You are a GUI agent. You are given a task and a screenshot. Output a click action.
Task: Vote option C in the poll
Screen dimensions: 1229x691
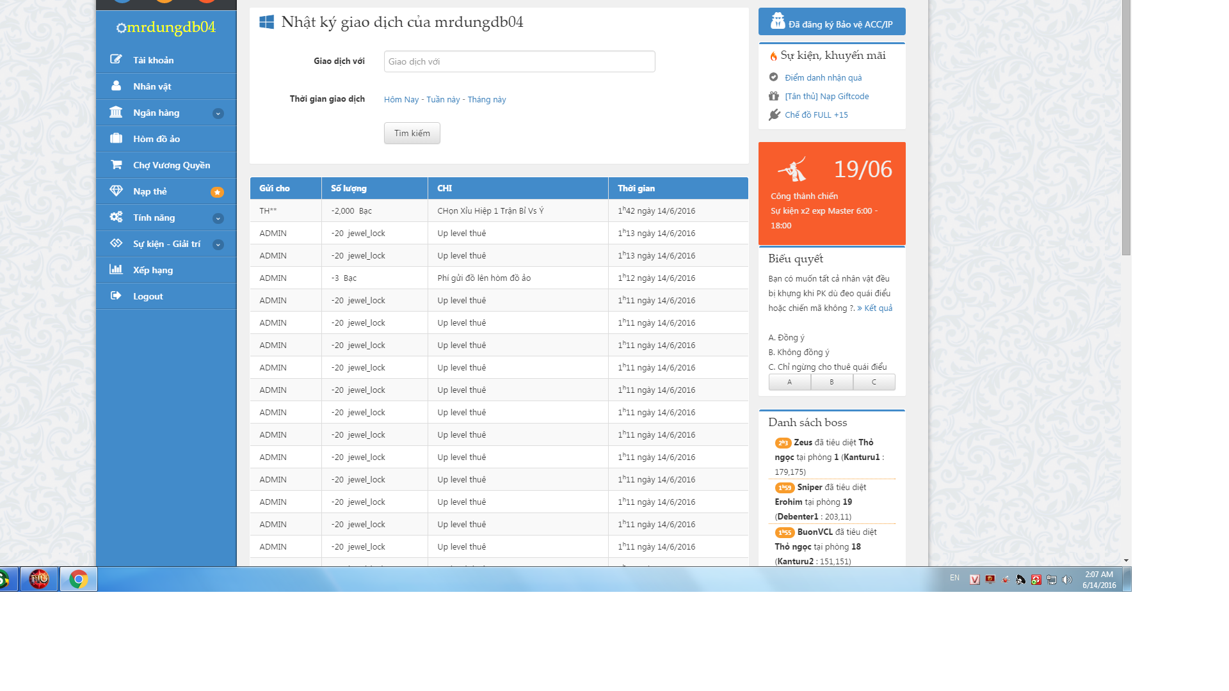(874, 382)
